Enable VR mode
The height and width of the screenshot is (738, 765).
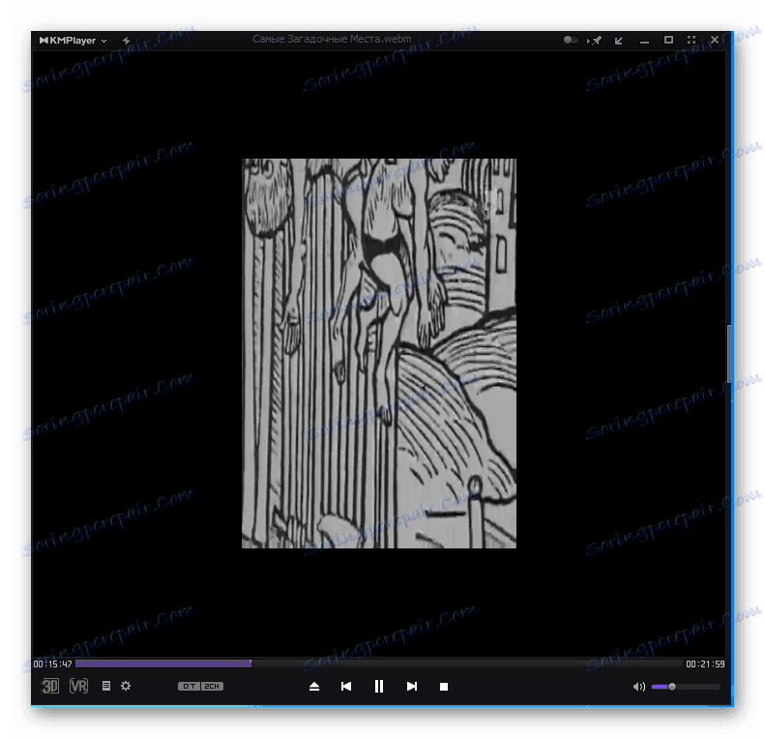pyautogui.click(x=78, y=687)
